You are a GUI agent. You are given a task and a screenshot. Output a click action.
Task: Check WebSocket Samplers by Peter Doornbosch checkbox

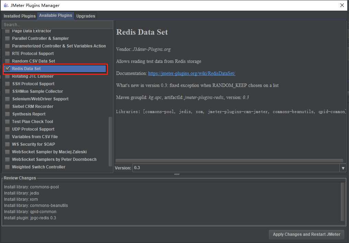(7, 159)
